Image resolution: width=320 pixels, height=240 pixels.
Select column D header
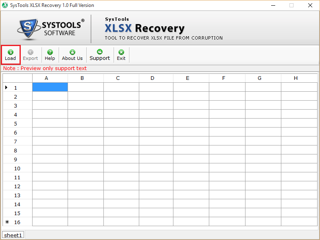pyautogui.click(x=156, y=78)
